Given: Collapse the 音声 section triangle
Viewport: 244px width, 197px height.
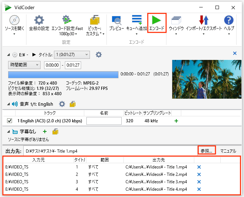Looking at the screenshot, I should (8, 104).
